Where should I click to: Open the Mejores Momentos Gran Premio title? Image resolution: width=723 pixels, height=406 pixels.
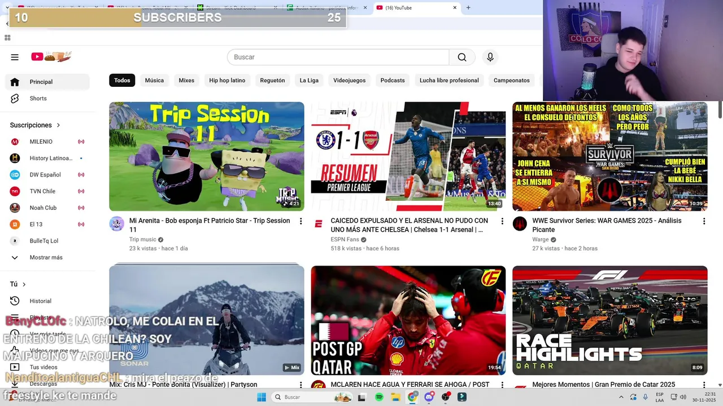pos(604,385)
